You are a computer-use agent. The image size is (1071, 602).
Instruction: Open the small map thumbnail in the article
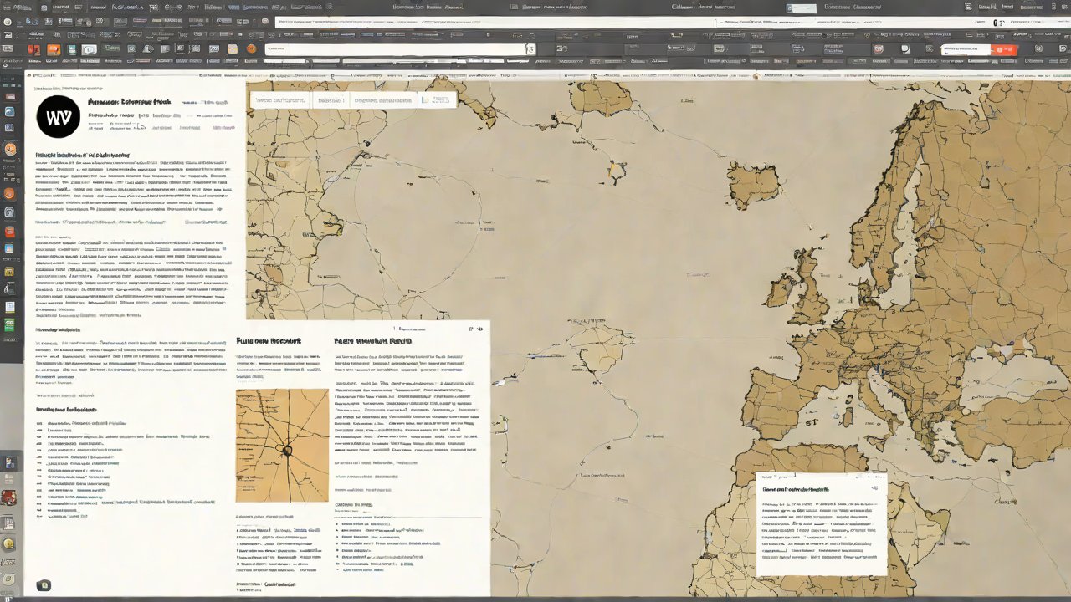(x=282, y=445)
